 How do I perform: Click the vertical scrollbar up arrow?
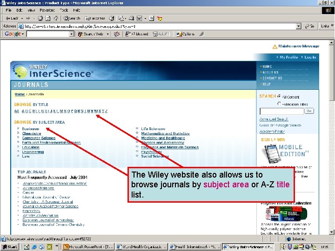pyautogui.click(x=331, y=42)
